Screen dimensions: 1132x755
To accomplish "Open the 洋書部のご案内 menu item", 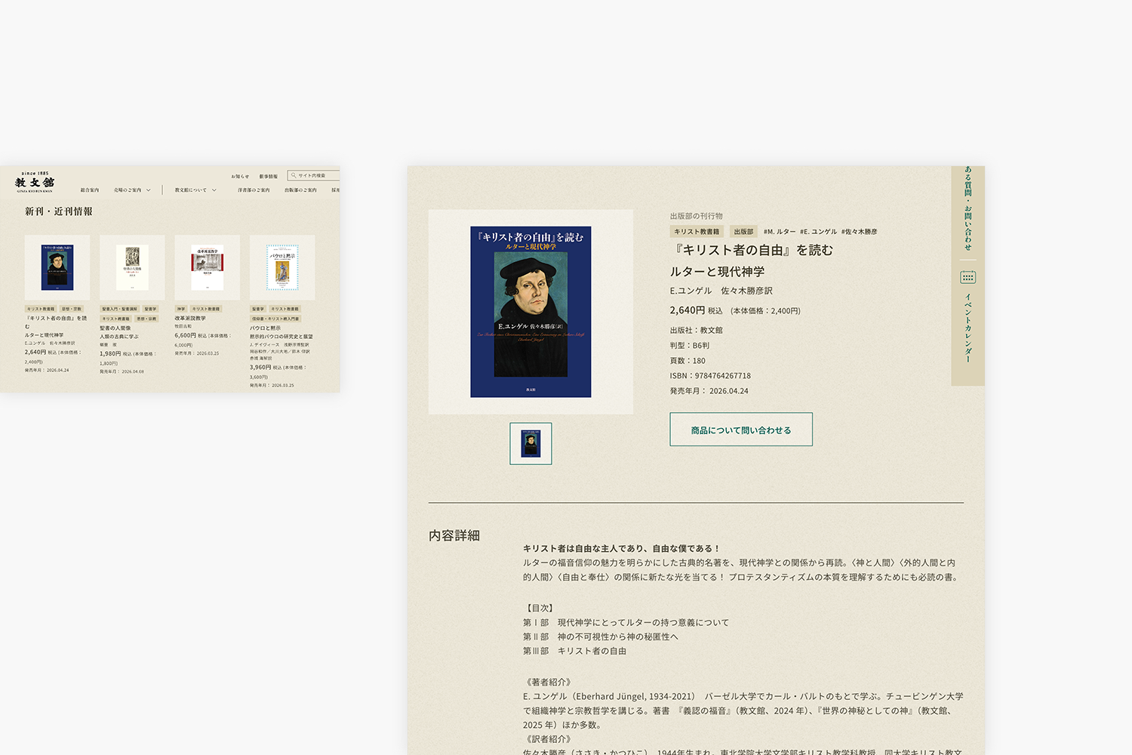I will pos(254,190).
